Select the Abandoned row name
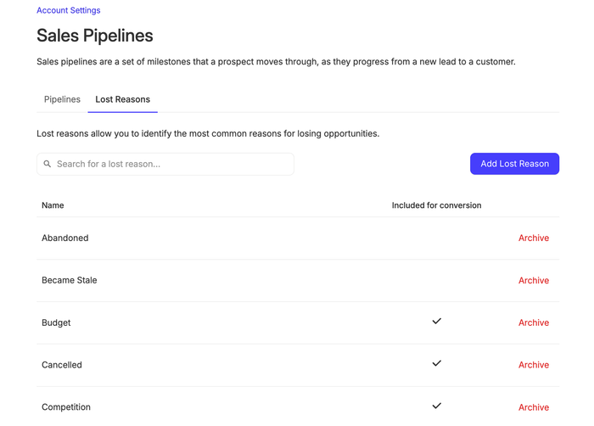Viewport: 594px width, 426px height. pos(65,238)
